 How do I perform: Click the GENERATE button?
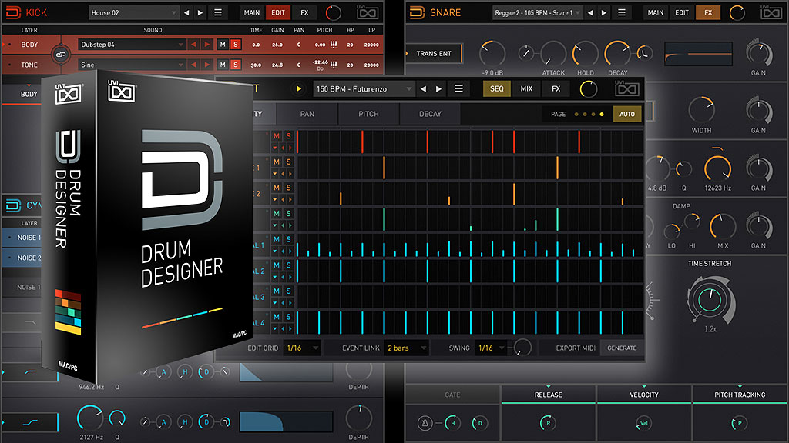(x=621, y=348)
